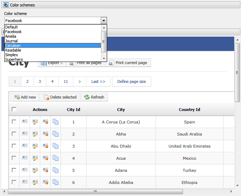Click the Add new button
The width and height of the screenshot is (241, 196).
pos(25,97)
